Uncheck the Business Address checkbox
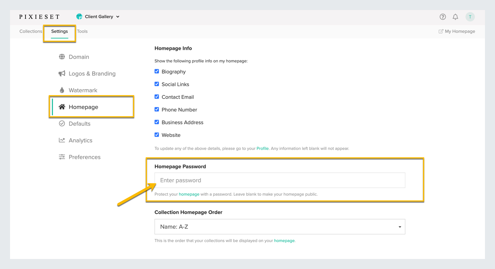 157,122
